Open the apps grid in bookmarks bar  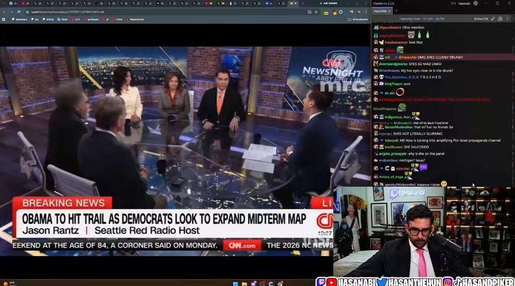coord(4,19)
